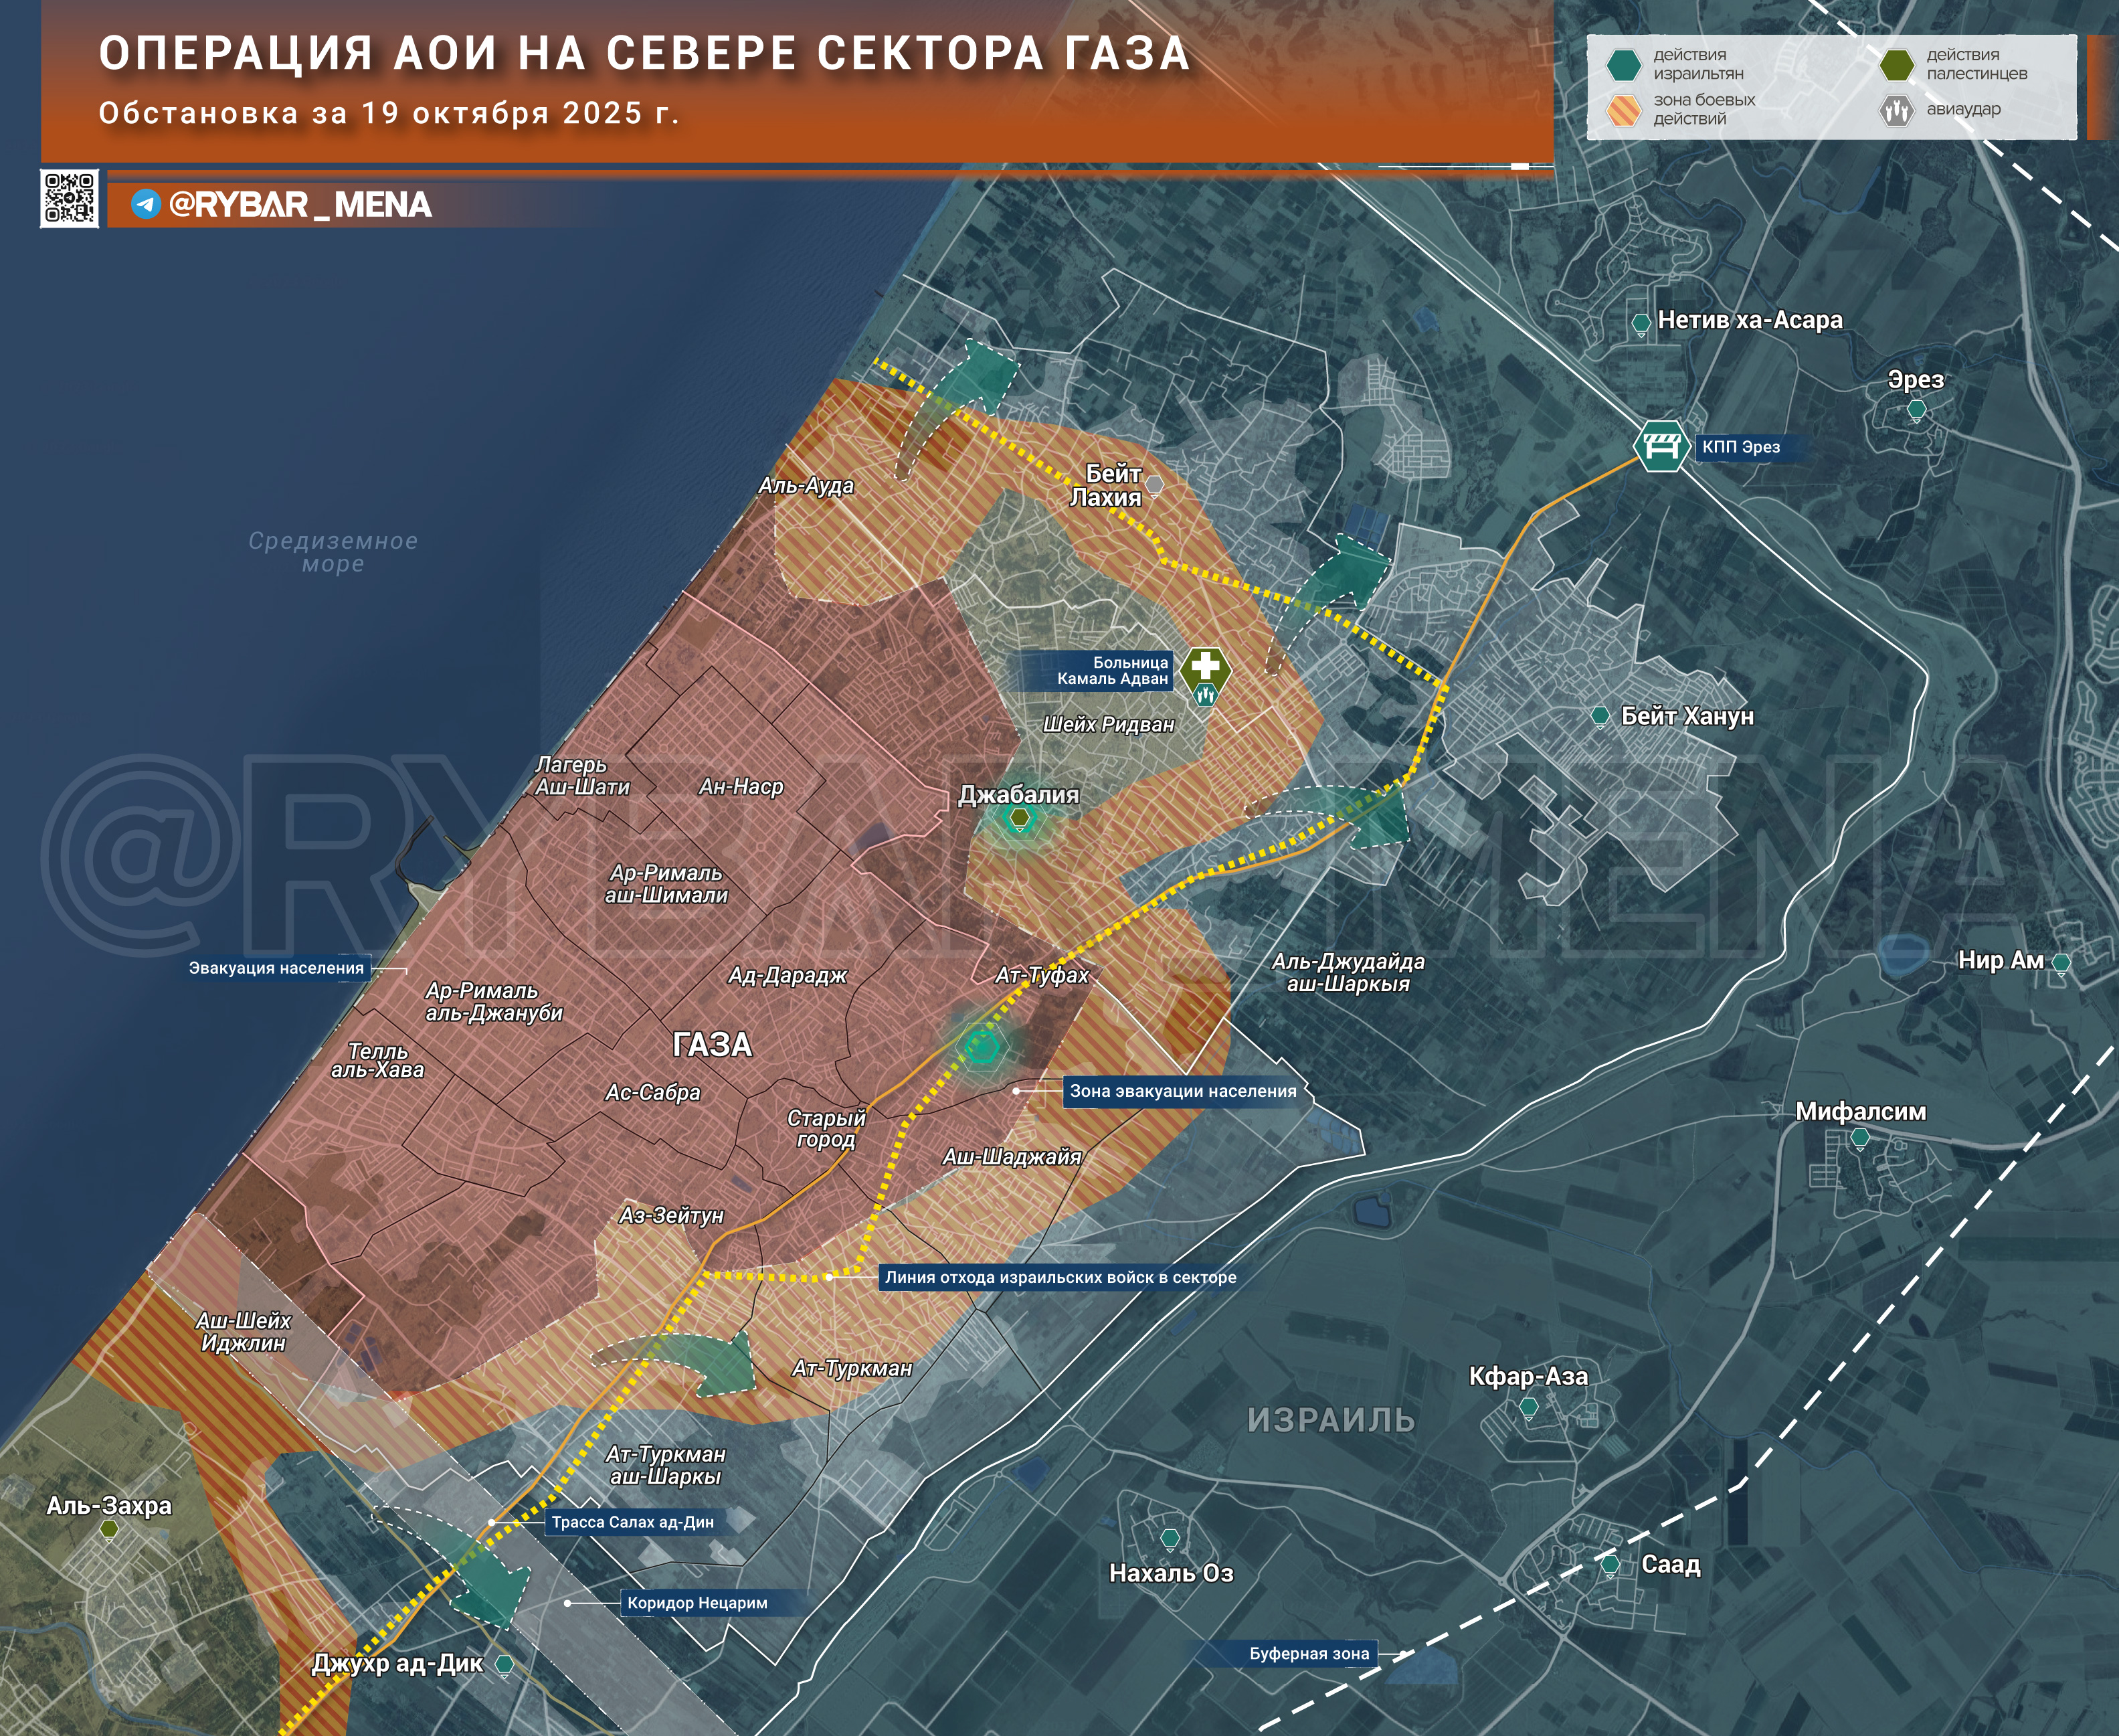The image size is (2119, 1736).
Task: Click the 'Трасса Салах ад-Дин' label
Action: 633,1522
